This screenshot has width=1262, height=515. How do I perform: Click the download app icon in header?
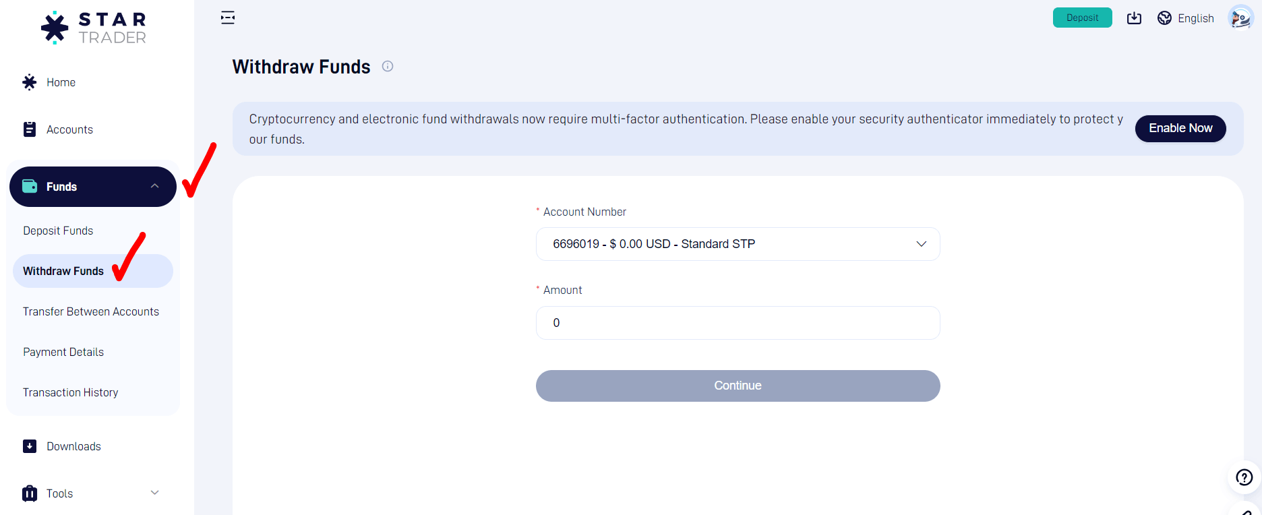tap(1134, 18)
